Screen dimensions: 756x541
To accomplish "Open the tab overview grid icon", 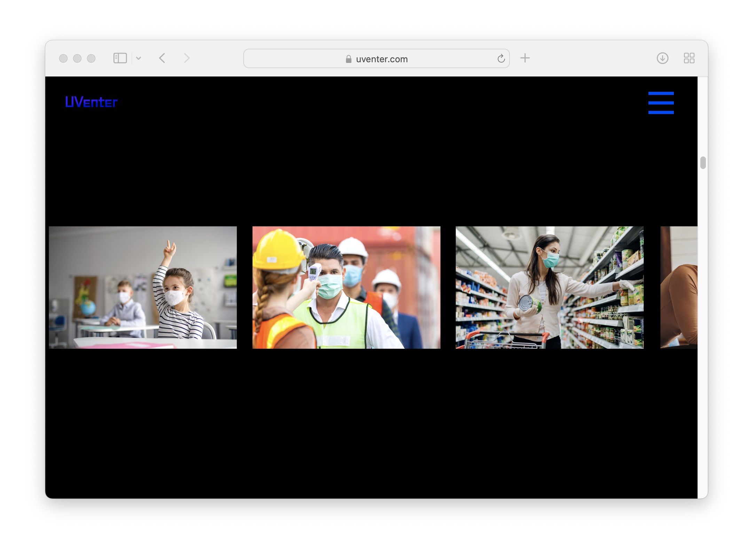I will coord(689,58).
